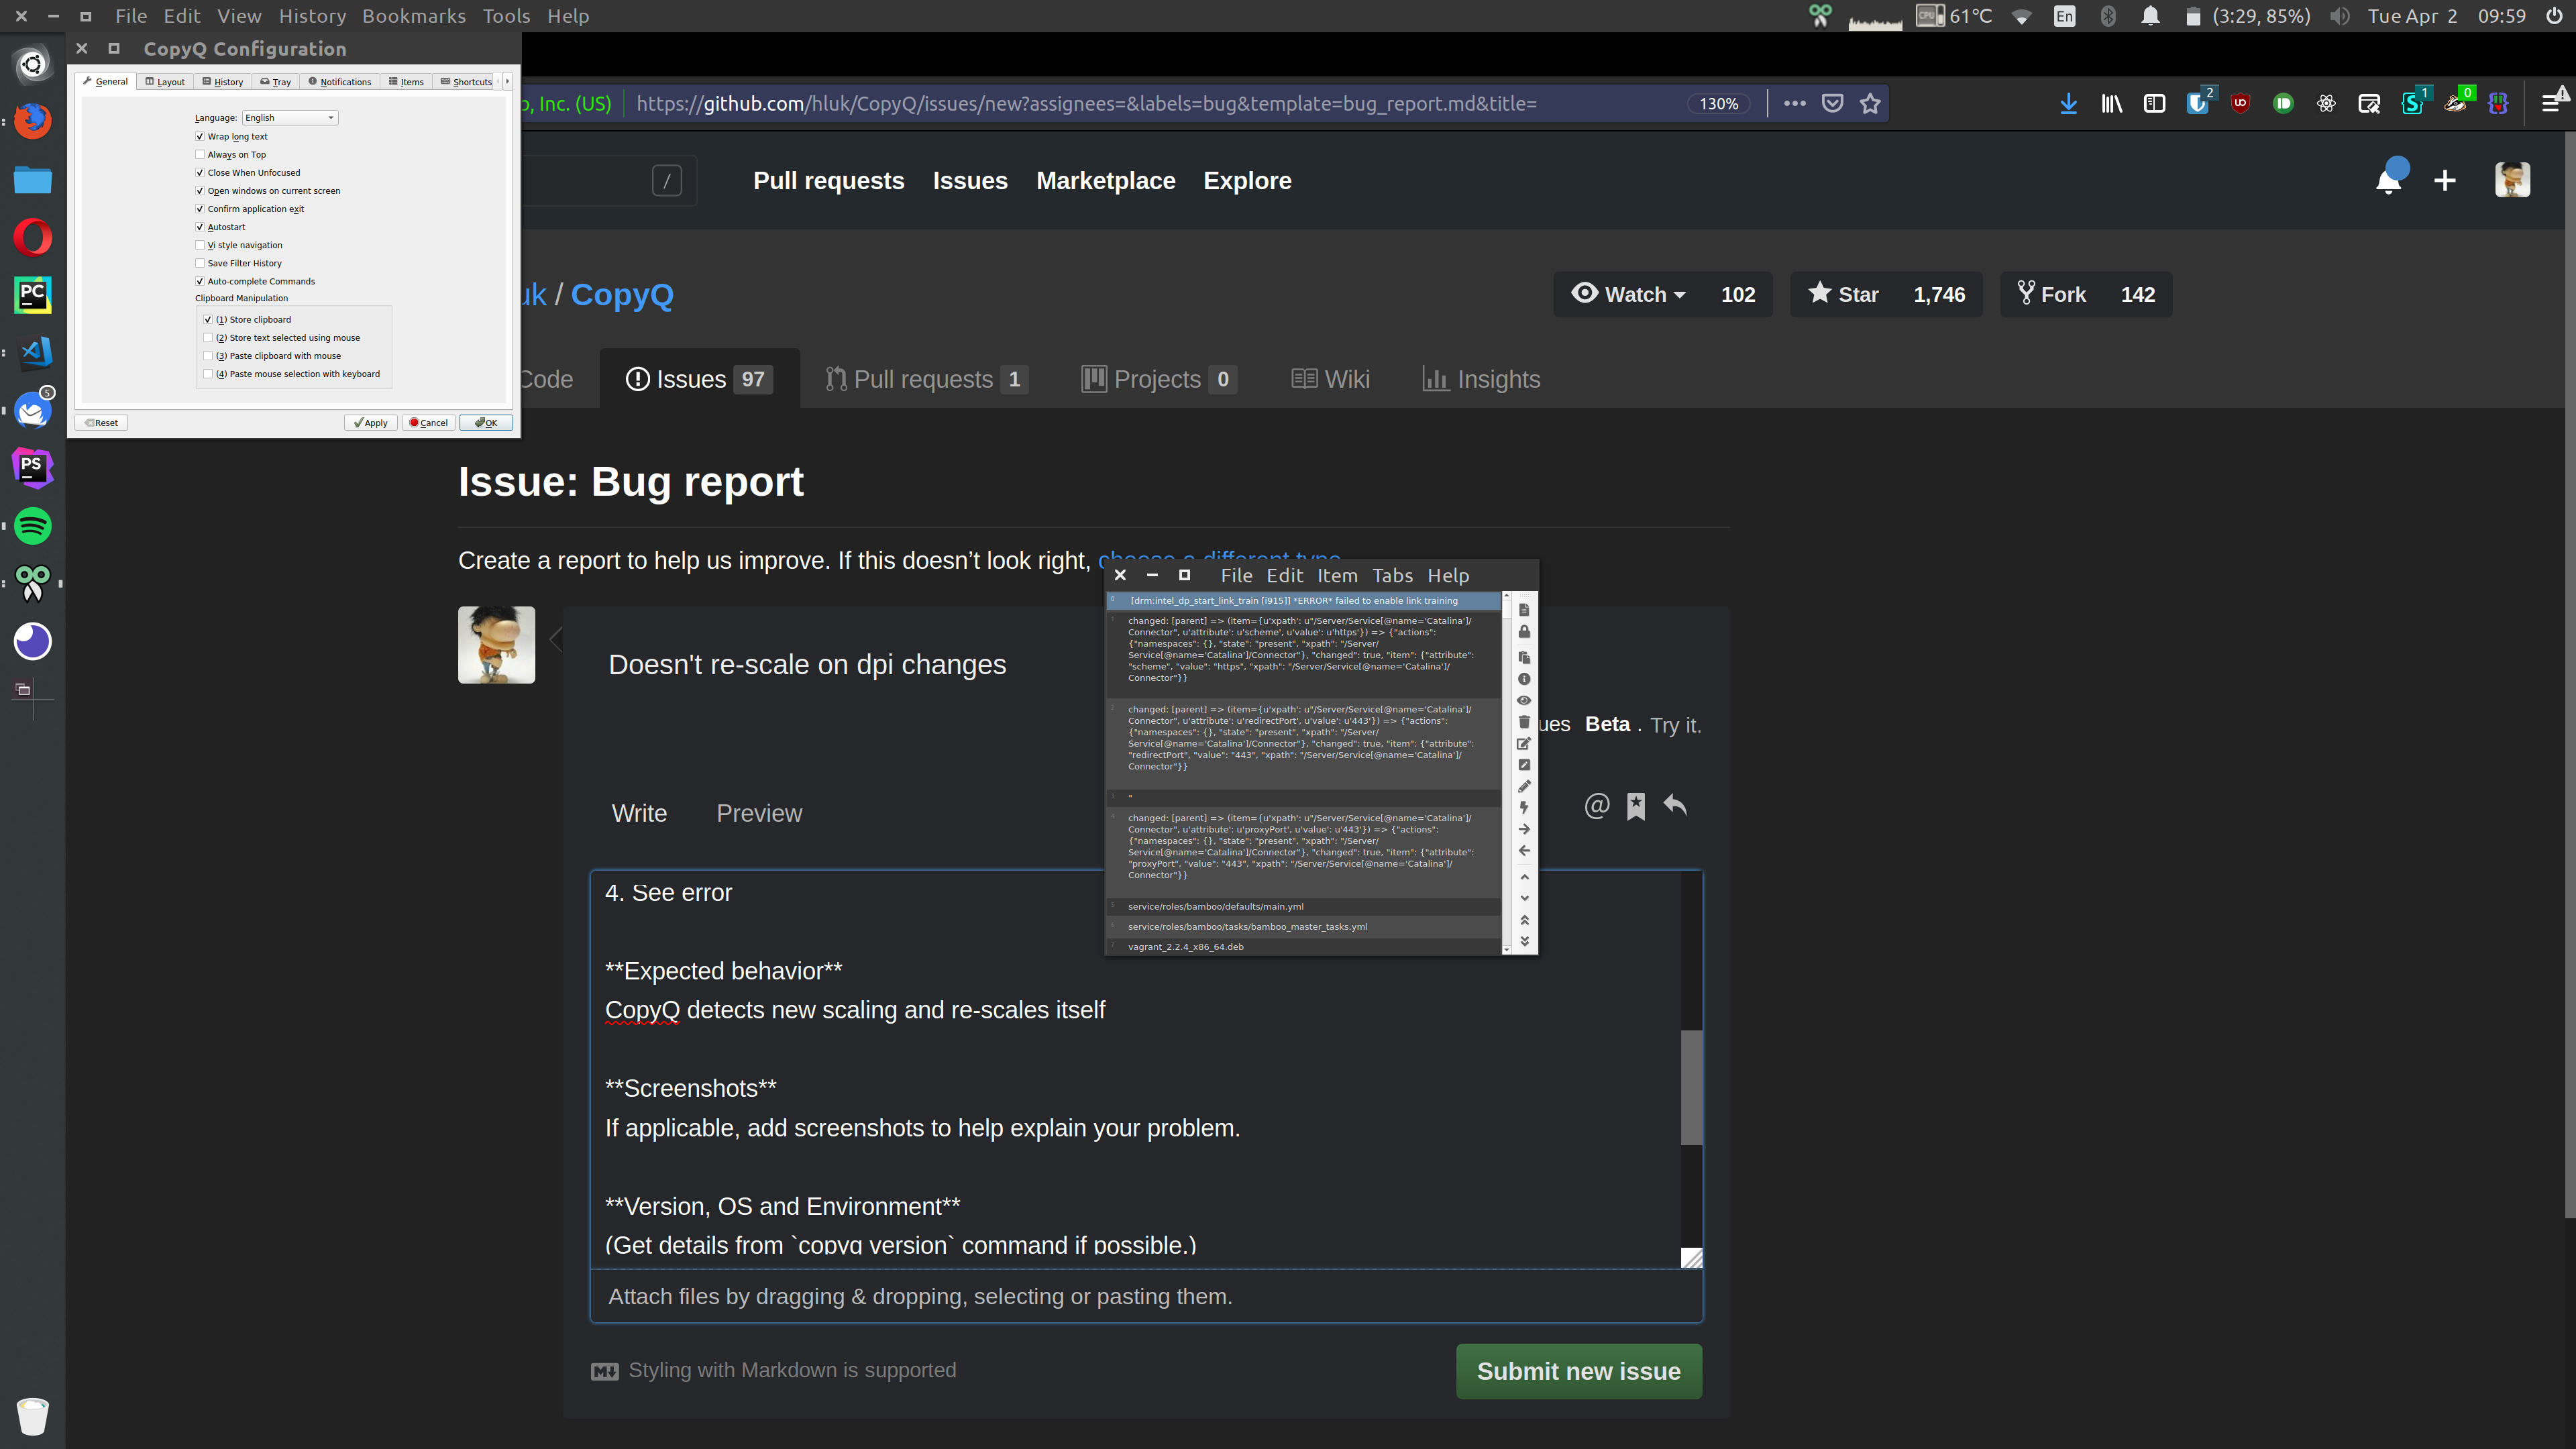Click the lightning bolt action icon in CopyQ

1524,808
